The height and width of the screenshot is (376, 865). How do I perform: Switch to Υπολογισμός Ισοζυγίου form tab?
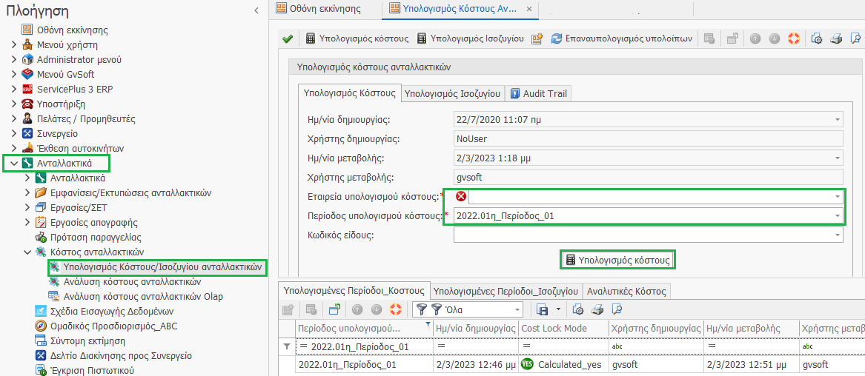click(452, 93)
